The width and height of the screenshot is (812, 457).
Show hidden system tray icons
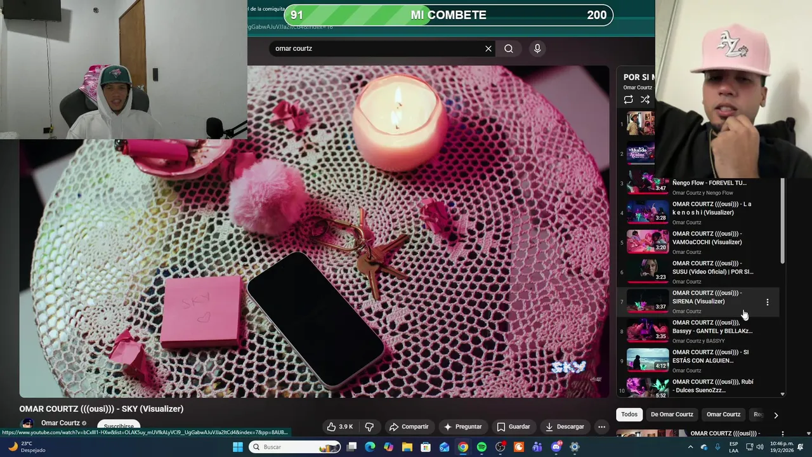690,447
